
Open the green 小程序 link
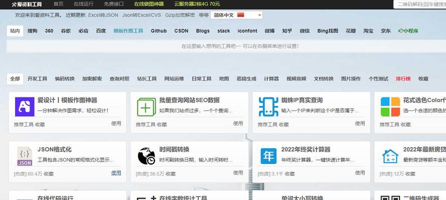408,31
